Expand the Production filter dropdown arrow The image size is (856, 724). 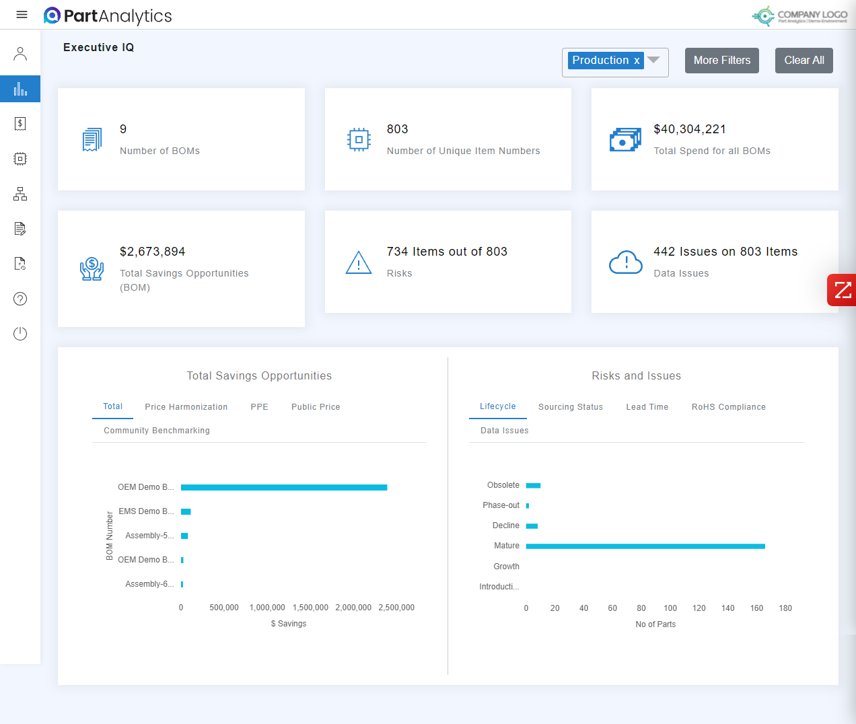pos(653,60)
